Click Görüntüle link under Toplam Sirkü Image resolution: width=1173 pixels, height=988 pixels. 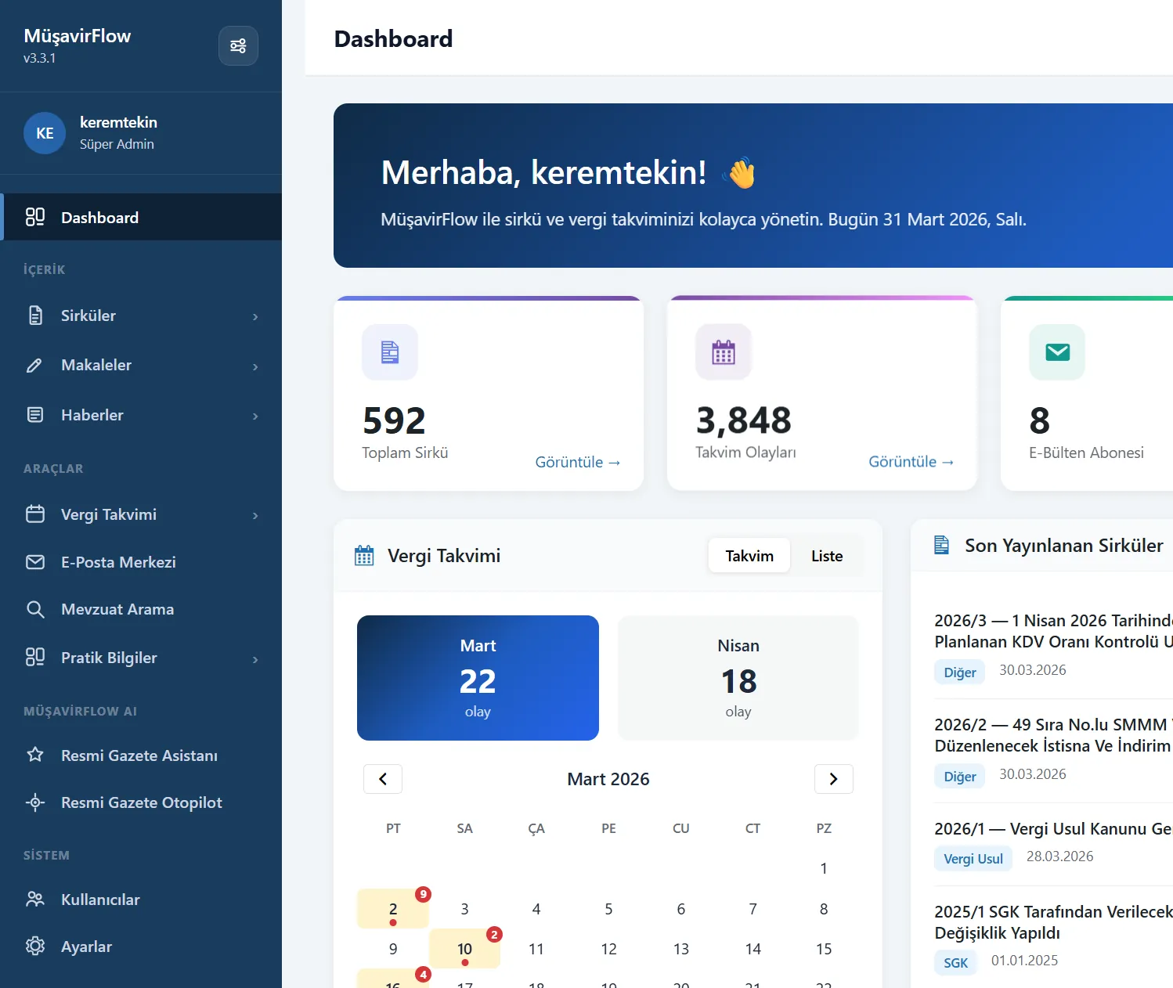578,462
